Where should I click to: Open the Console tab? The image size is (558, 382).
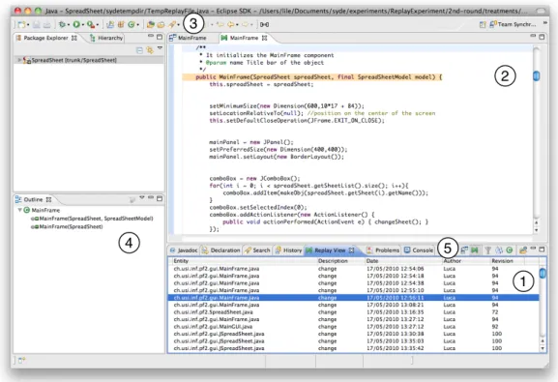(419, 250)
